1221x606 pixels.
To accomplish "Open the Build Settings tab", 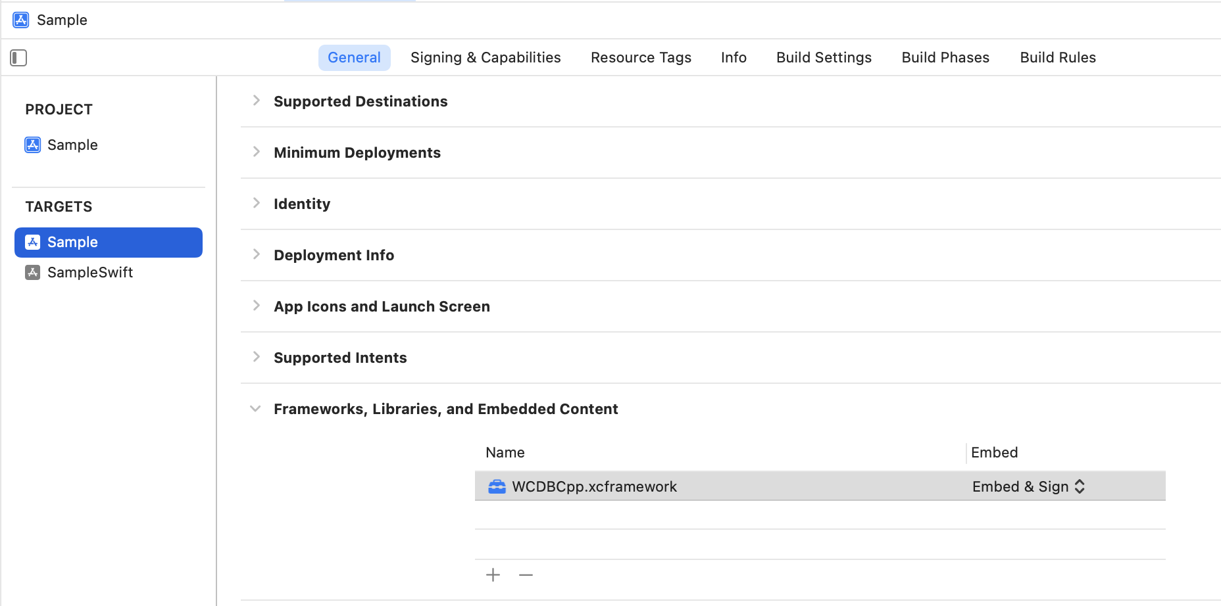I will pos(824,58).
